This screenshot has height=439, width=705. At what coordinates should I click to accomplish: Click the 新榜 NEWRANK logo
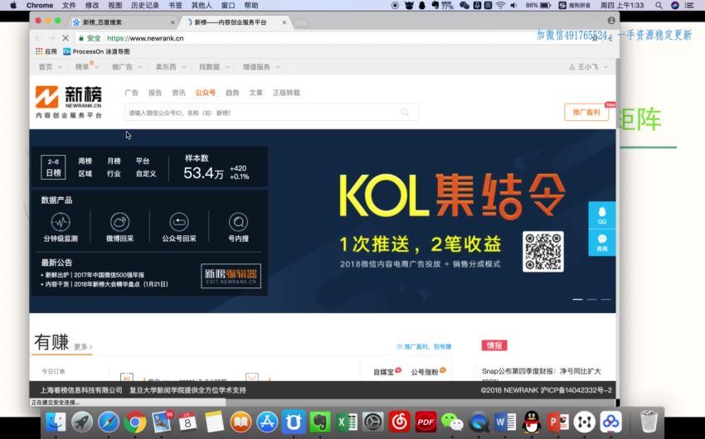click(69, 102)
